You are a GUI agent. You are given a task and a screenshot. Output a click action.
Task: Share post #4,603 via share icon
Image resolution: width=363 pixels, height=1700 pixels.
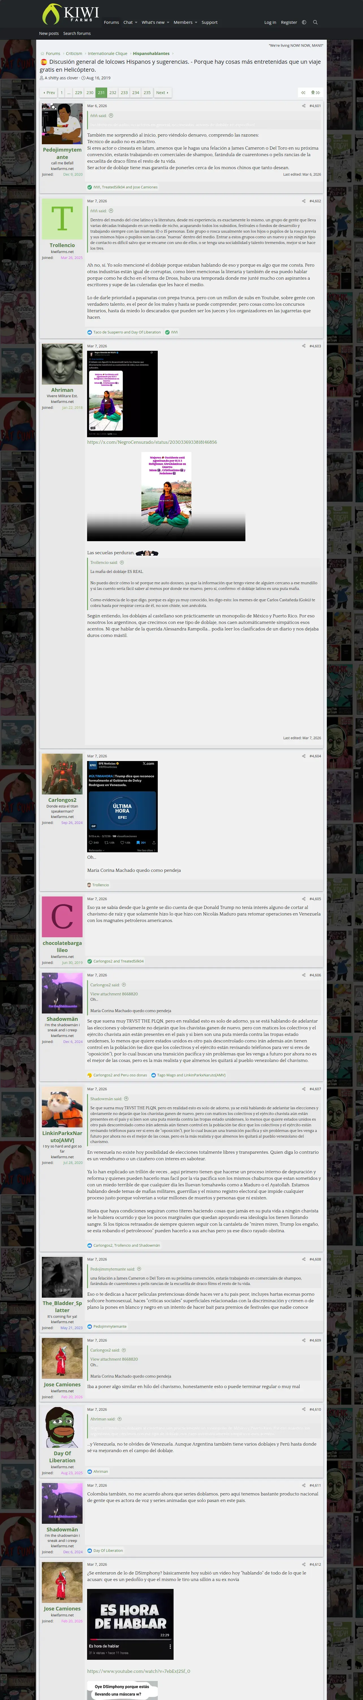tap(304, 346)
